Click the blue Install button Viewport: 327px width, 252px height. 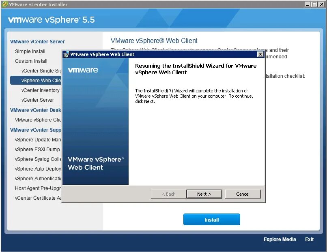(x=212, y=220)
